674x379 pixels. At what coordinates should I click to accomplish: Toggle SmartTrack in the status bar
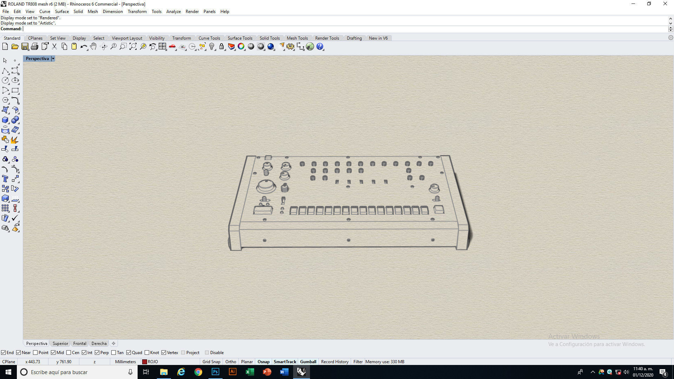click(285, 362)
